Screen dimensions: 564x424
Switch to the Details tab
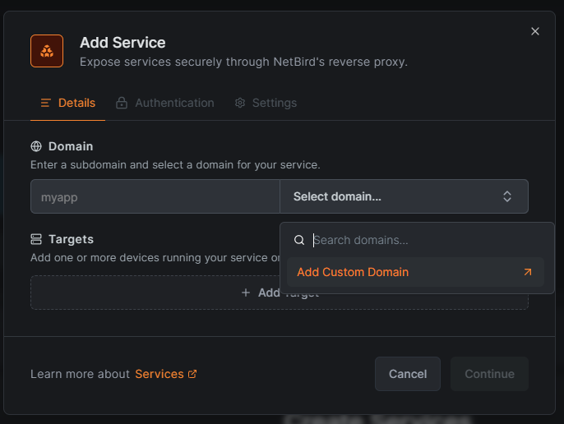pos(68,103)
